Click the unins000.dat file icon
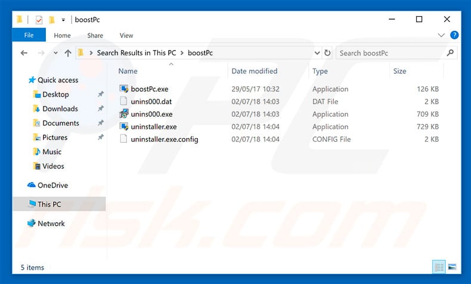Viewport: 471px width, 284px height. [124, 101]
